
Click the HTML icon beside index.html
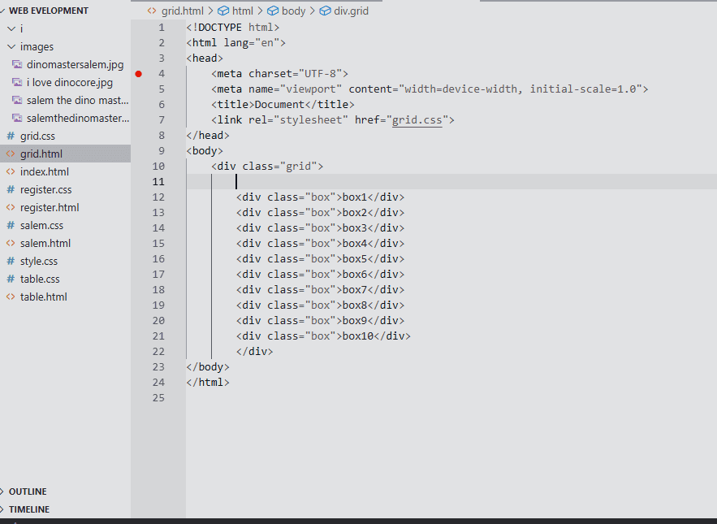[x=11, y=171]
